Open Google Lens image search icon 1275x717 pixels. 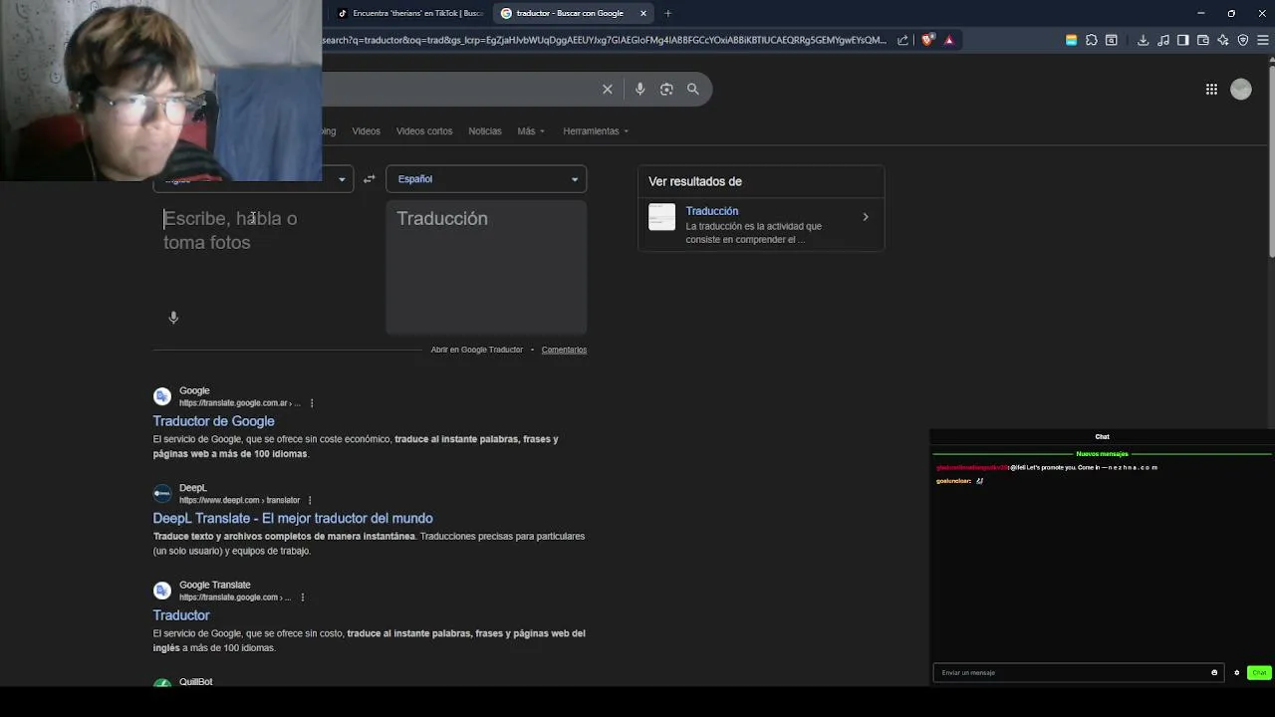click(x=666, y=90)
